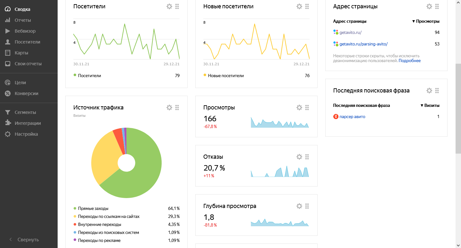Toggle Внутренние переходы legend entry
This screenshot has height=248, width=461.
(x=99, y=224)
